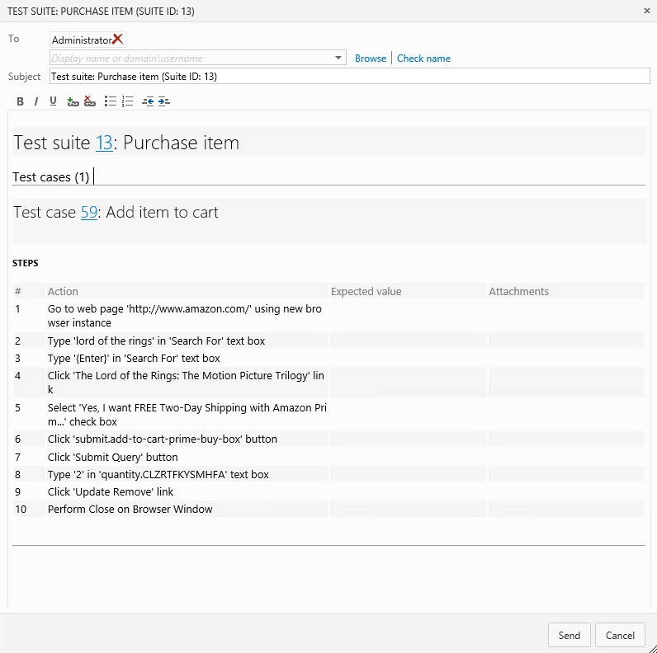
Task: Remove the Administrator recipient
Action: coord(118,40)
